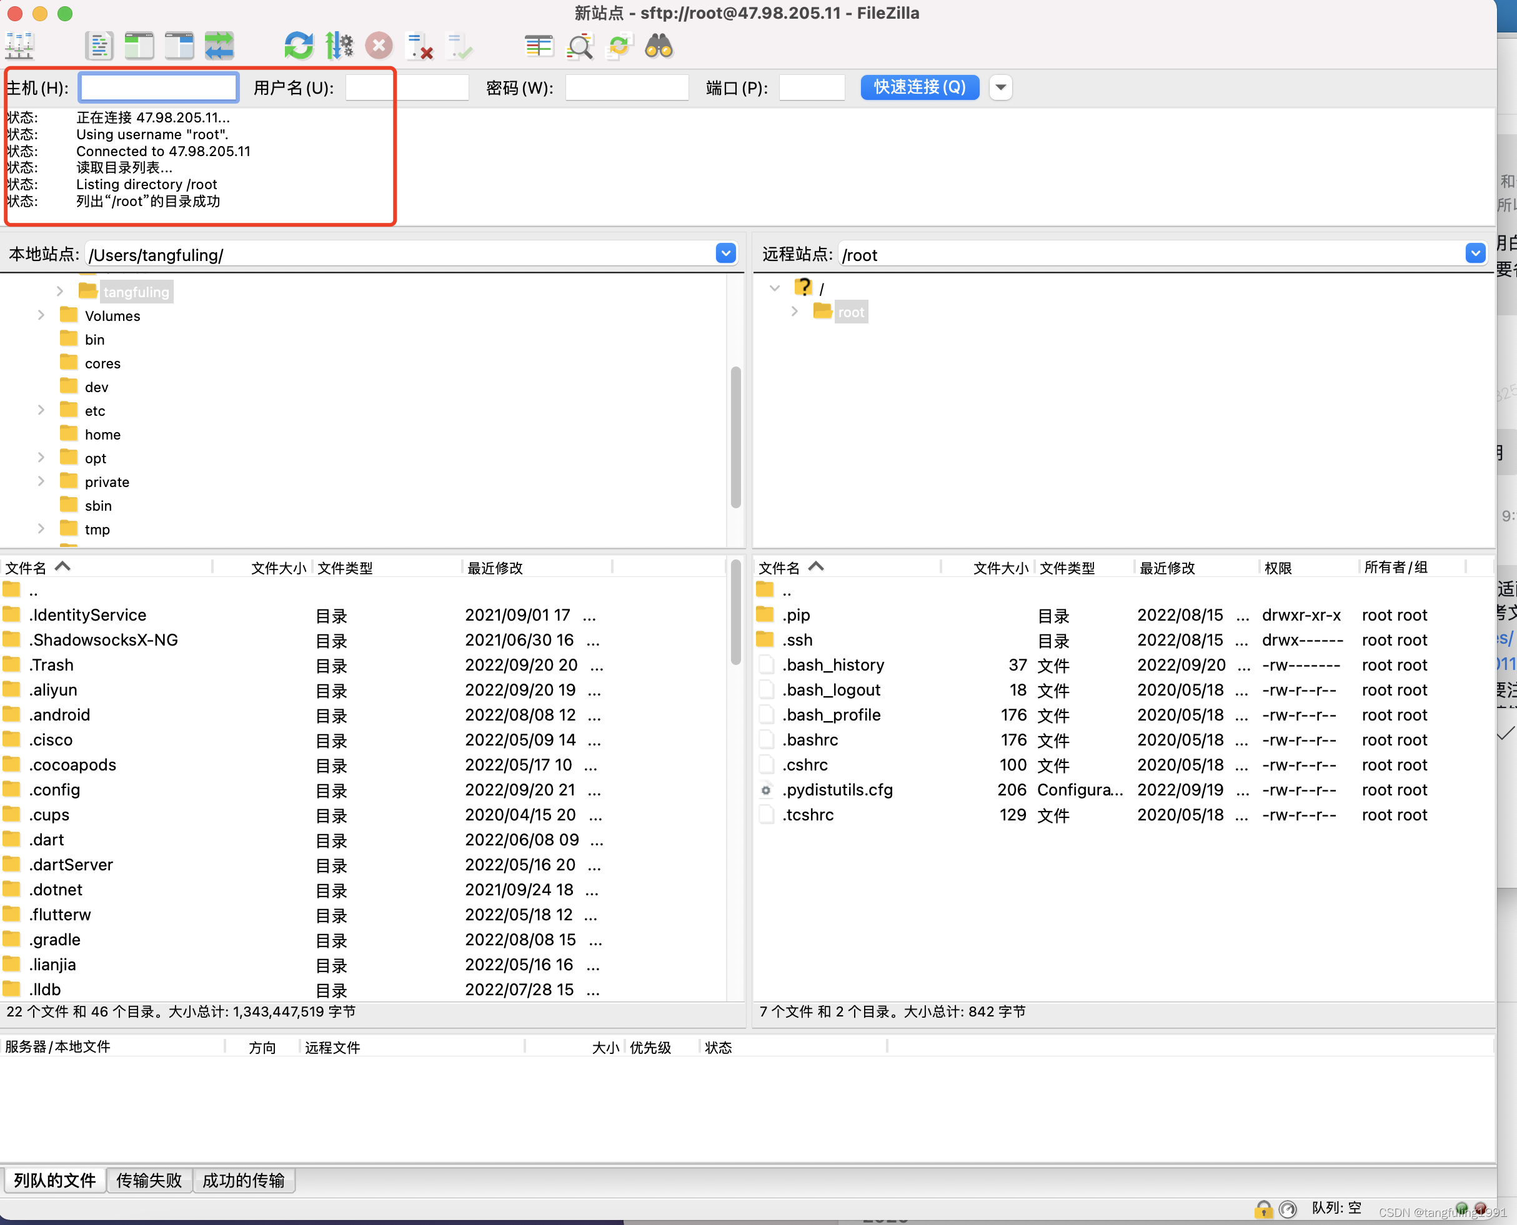Select the .Trash local directory
This screenshot has height=1225, width=1517.
(363, 665)
